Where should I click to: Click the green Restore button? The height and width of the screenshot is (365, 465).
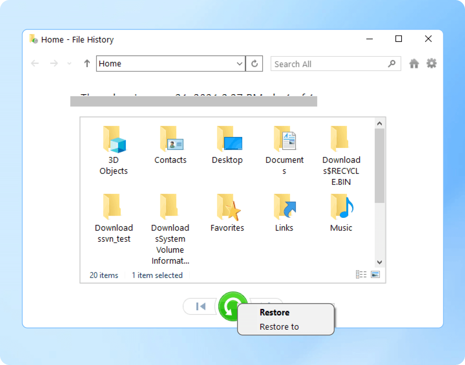pos(229,306)
